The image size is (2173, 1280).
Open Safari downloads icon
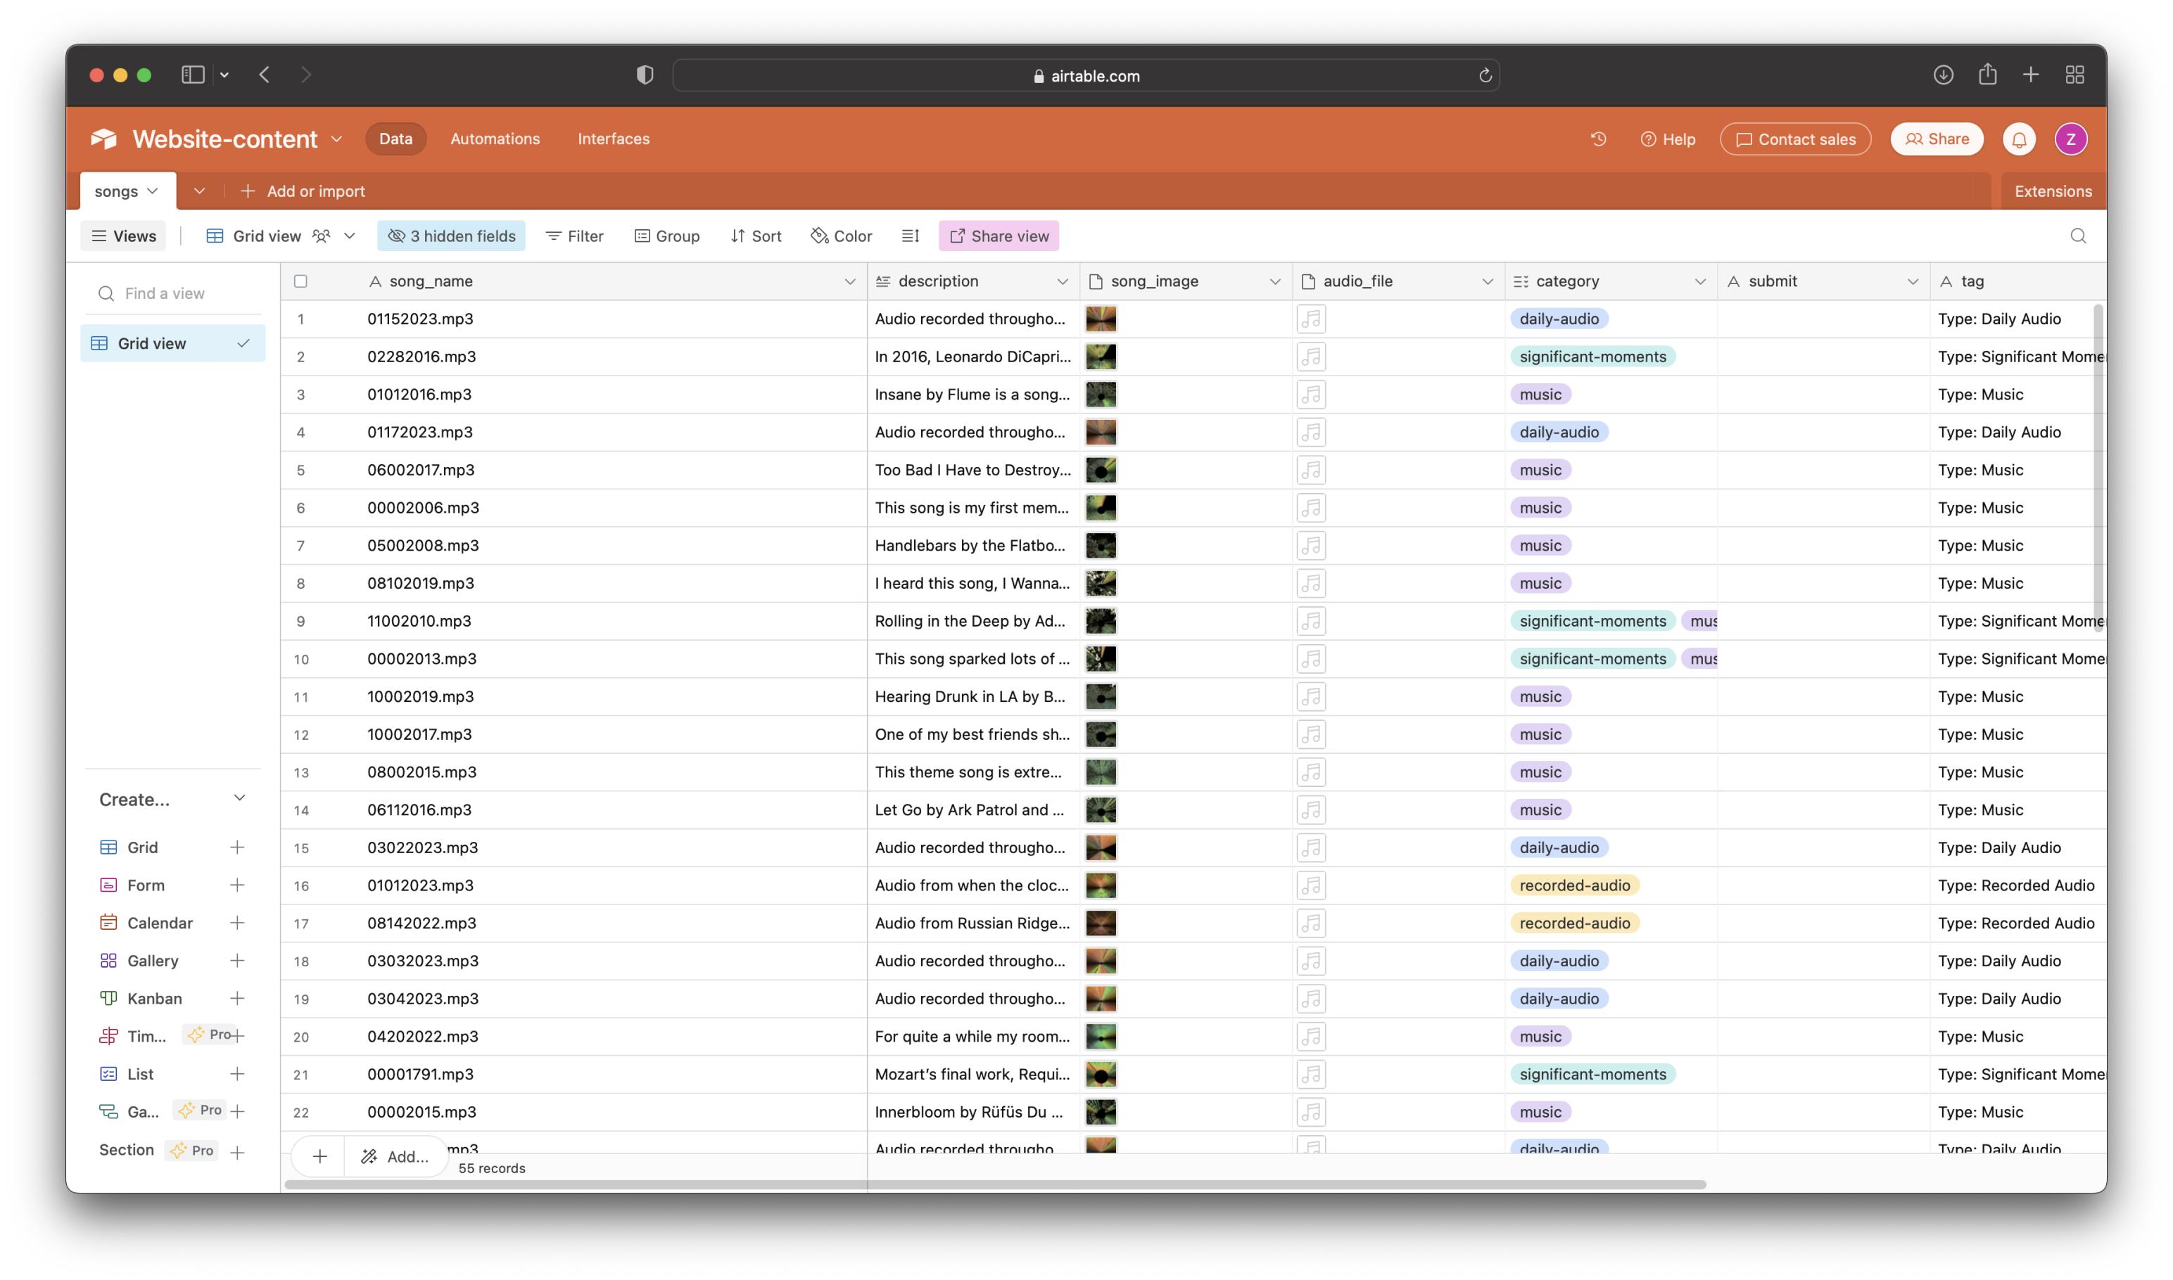click(1944, 75)
